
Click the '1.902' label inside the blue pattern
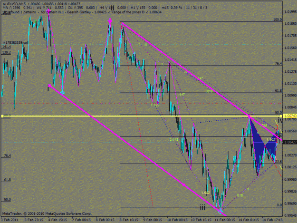[x=271, y=140]
